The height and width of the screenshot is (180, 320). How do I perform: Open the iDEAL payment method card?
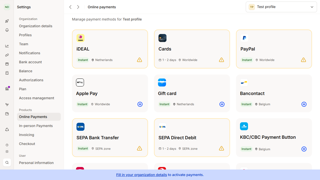point(110,49)
